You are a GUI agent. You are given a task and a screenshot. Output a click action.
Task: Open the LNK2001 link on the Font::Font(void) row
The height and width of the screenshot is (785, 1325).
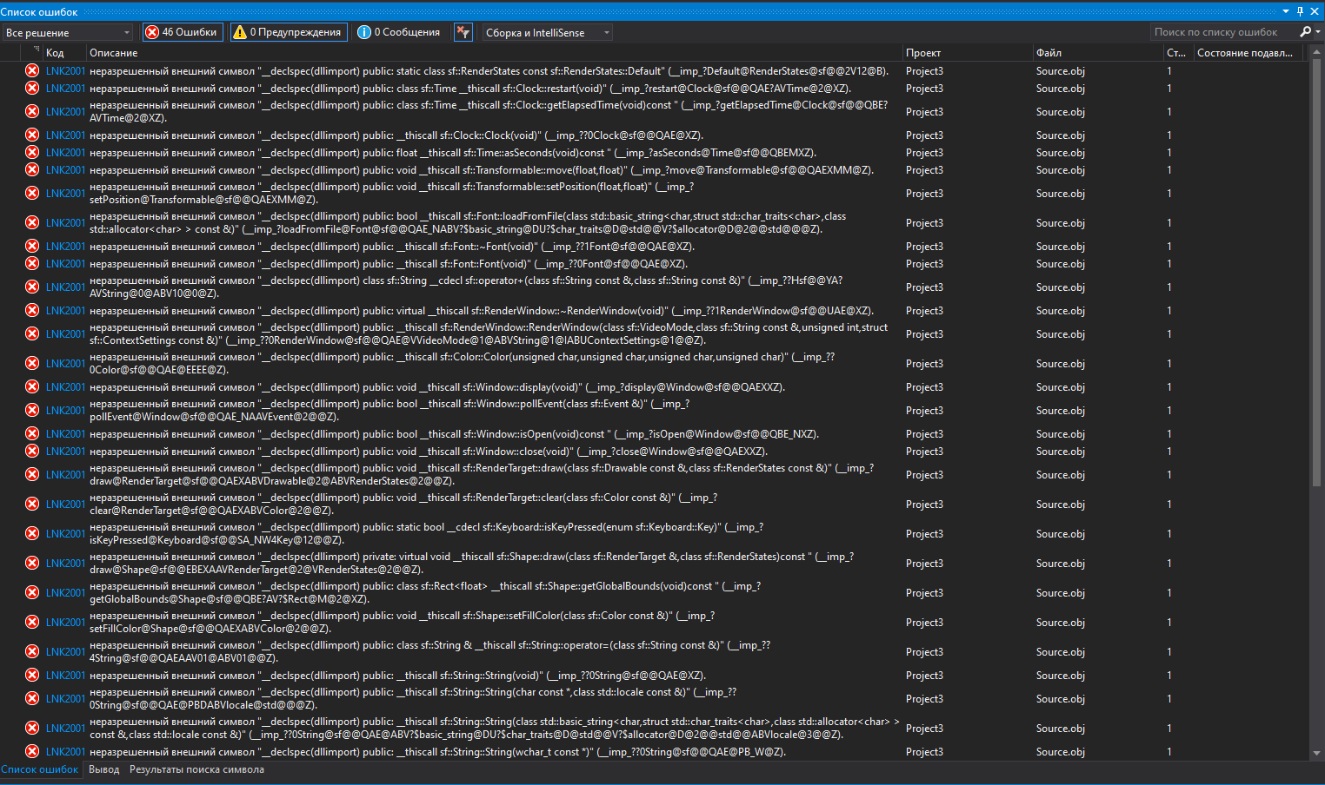(x=65, y=264)
